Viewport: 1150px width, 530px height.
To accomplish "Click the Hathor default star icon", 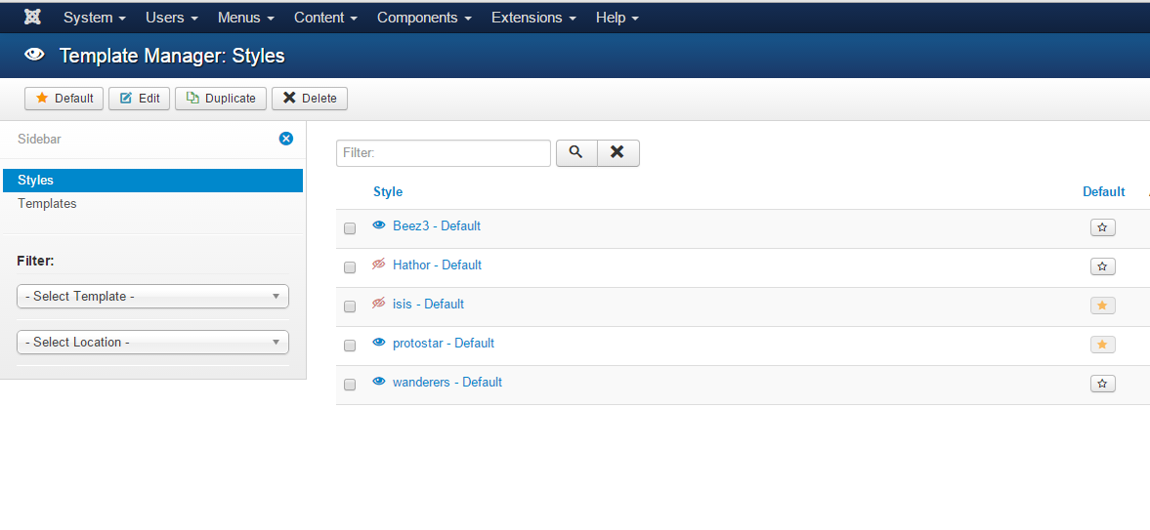I will click(1102, 266).
